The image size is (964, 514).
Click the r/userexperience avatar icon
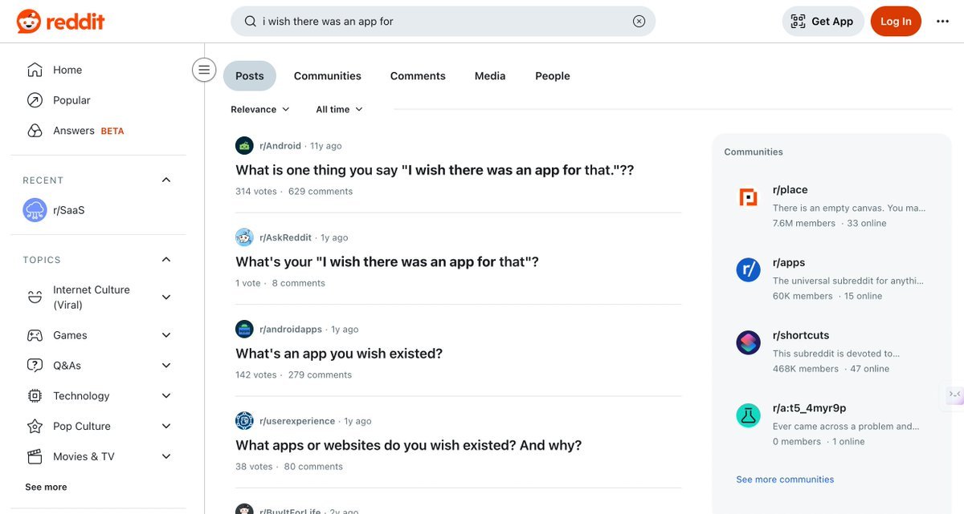[x=244, y=421]
